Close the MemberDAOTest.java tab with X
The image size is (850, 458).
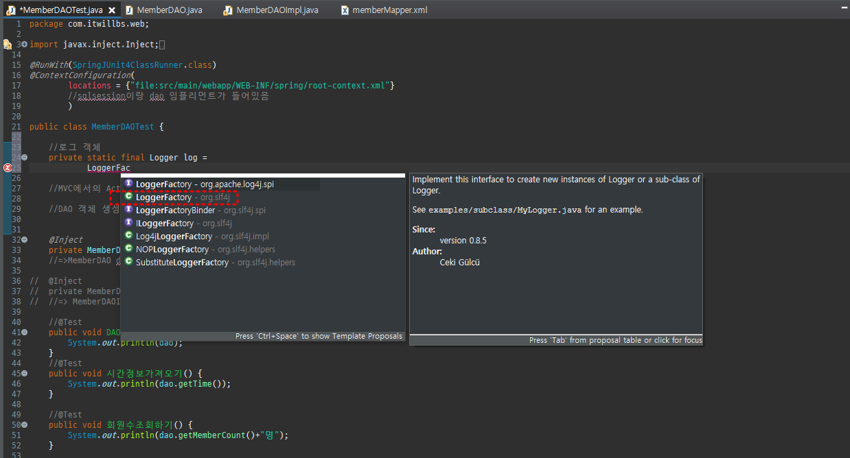112,10
